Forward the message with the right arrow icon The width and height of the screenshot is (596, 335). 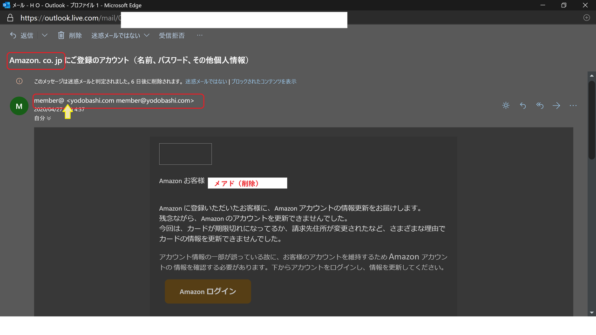pos(556,106)
